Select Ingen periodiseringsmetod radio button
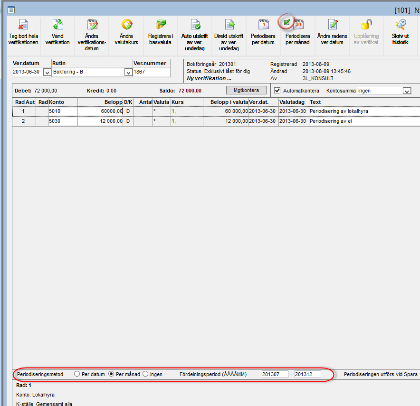Screen dimensions: 420x406 click(x=145, y=374)
